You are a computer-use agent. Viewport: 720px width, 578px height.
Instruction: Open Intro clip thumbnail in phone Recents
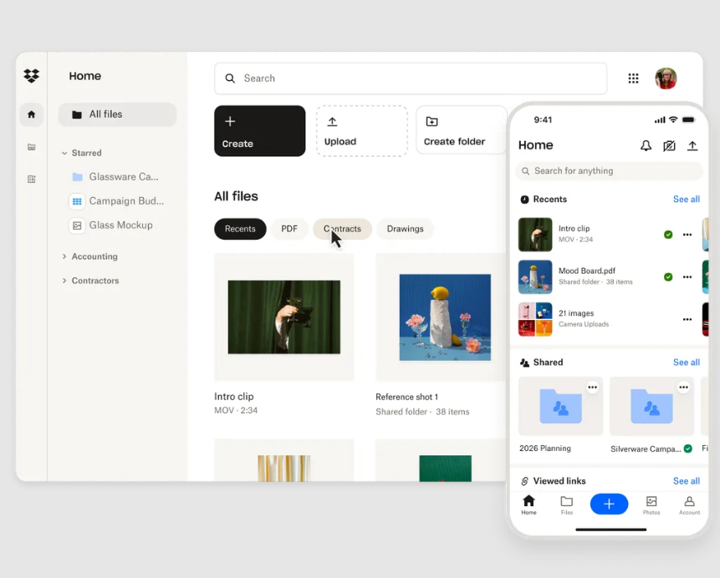(x=535, y=235)
